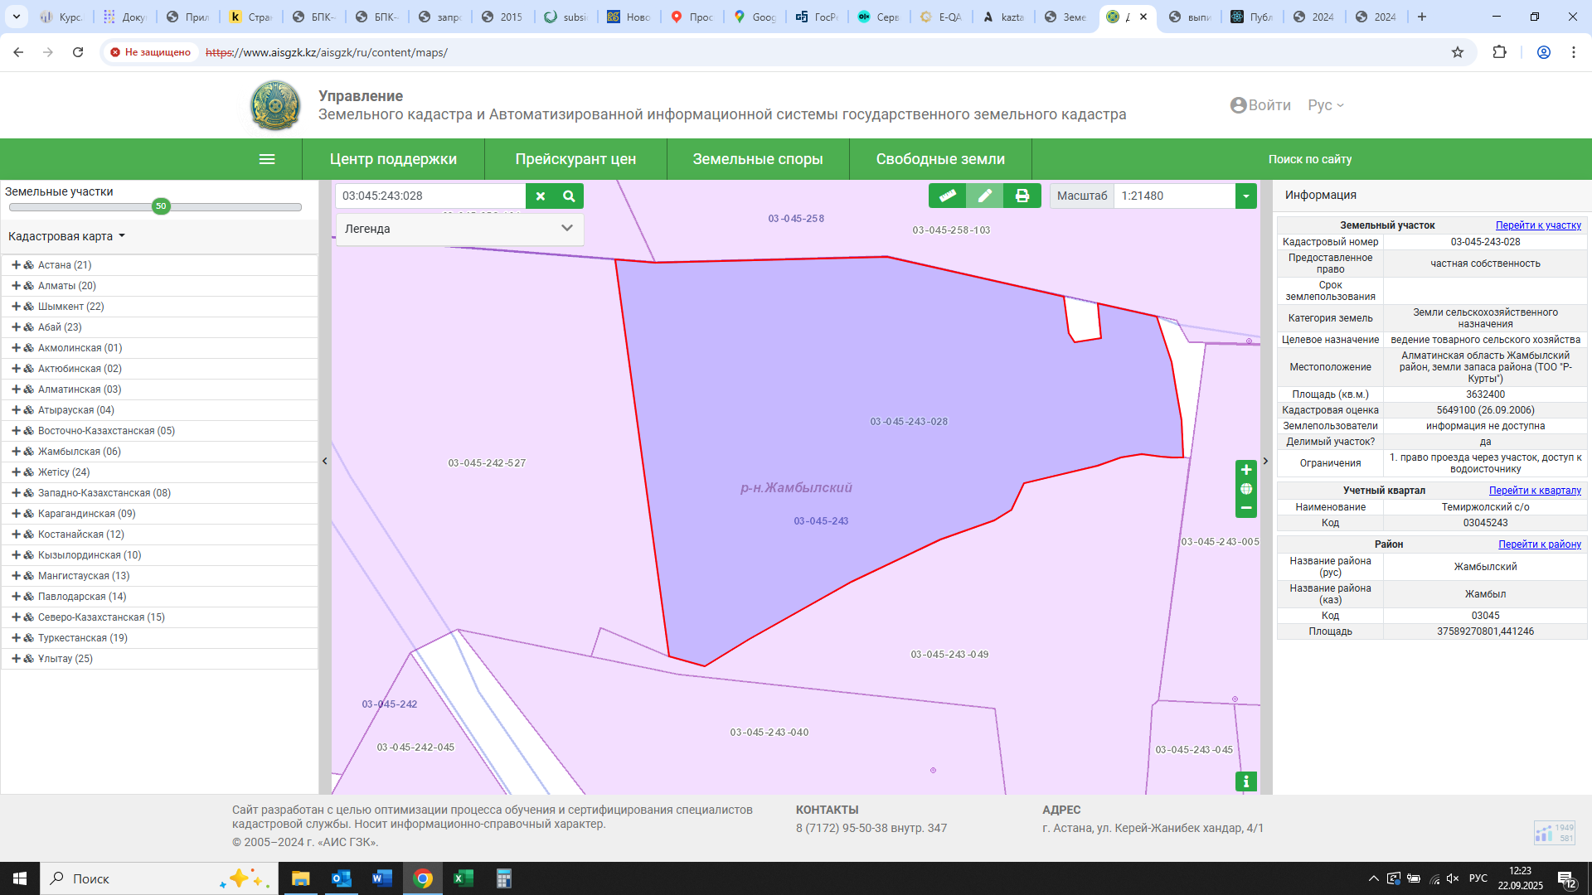The height and width of the screenshot is (895, 1592).
Task: Select the ruler measurement tool
Action: [947, 196]
